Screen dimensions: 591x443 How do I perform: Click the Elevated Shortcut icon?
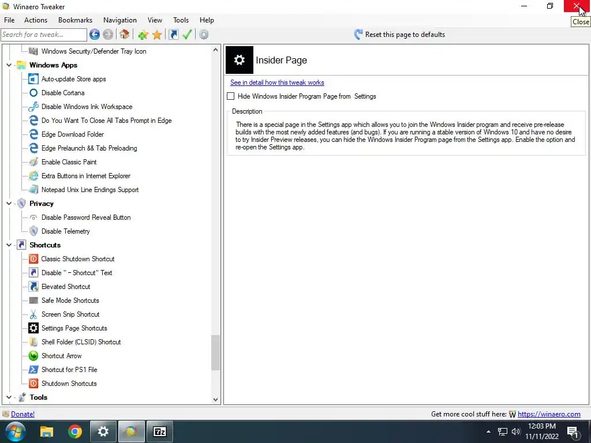[33, 287]
